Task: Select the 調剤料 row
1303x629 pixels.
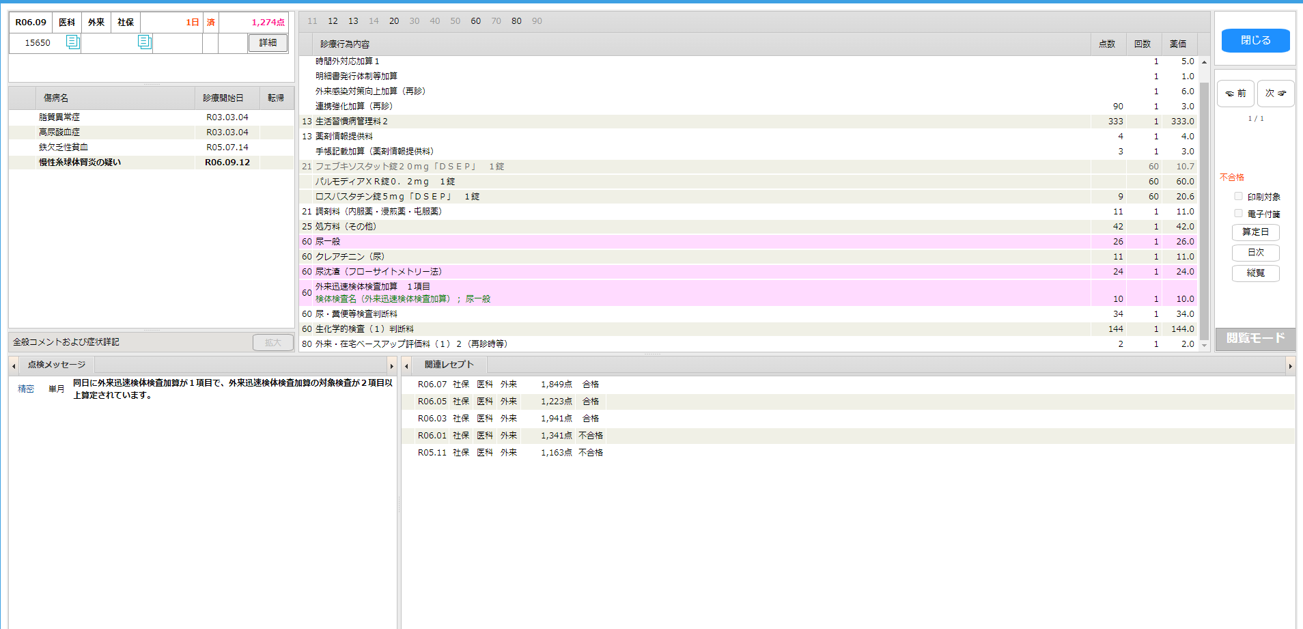Action: pos(748,212)
